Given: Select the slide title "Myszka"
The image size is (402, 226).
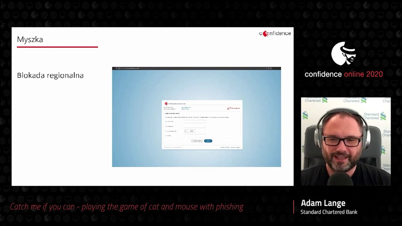Looking at the screenshot, I should click(30, 40).
